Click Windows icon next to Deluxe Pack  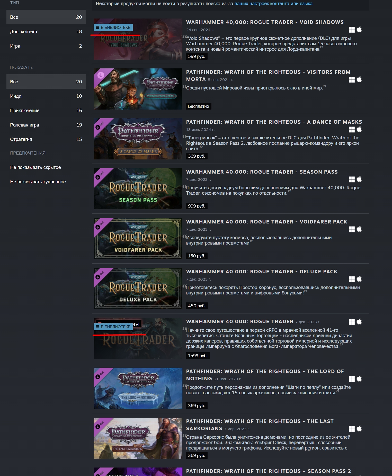point(352,279)
